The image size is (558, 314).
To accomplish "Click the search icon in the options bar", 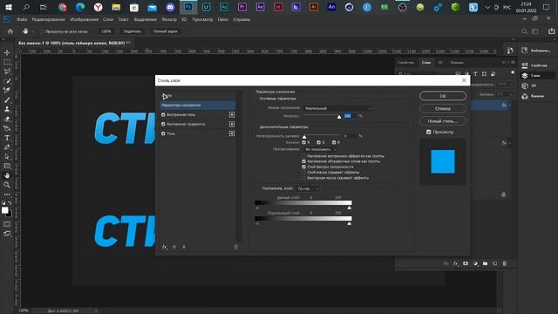I will pos(524,31).
